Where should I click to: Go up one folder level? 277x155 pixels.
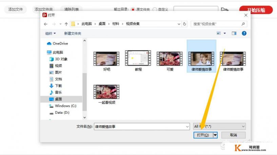[x=66, y=24]
